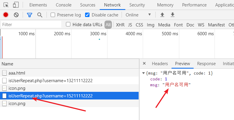Clear the network log
This screenshot has width=234, height=120.
pyautogui.click(x=16, y=15)
